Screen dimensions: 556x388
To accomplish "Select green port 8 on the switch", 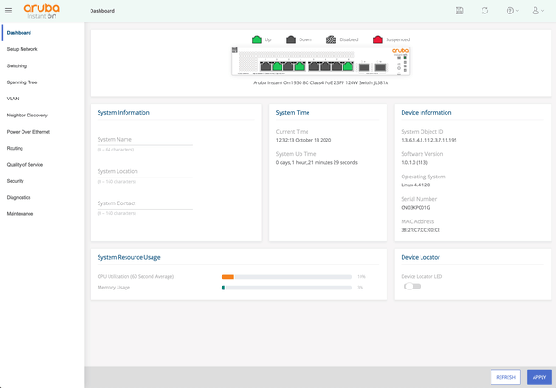I will point(348,65).
